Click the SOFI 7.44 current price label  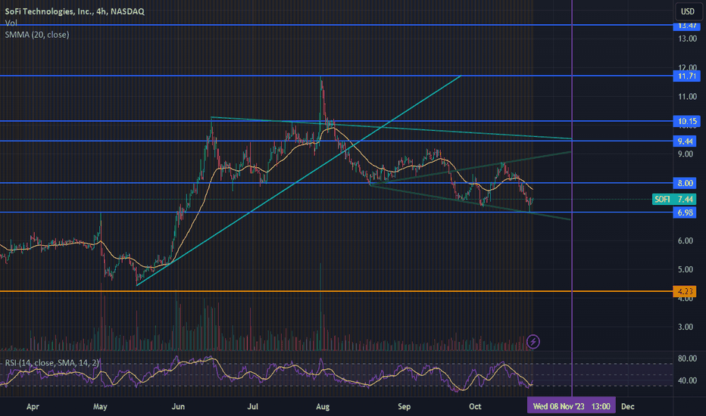674,199
